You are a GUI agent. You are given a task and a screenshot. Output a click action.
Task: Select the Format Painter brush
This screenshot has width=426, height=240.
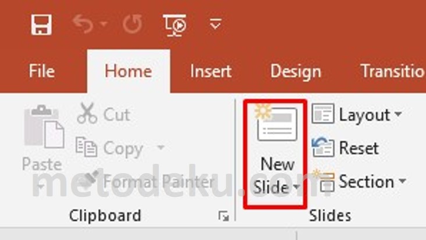[90, 180]
